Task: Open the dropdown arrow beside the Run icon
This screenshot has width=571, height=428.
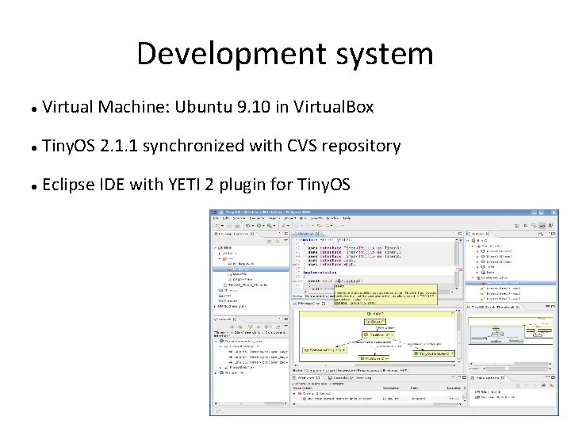Action: [263, 226]
